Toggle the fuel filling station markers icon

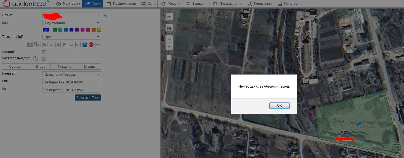point(58,45)
